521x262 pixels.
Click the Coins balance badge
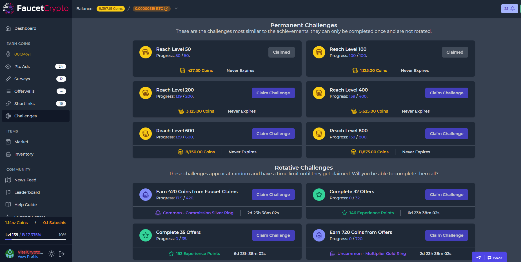[111, 9]
